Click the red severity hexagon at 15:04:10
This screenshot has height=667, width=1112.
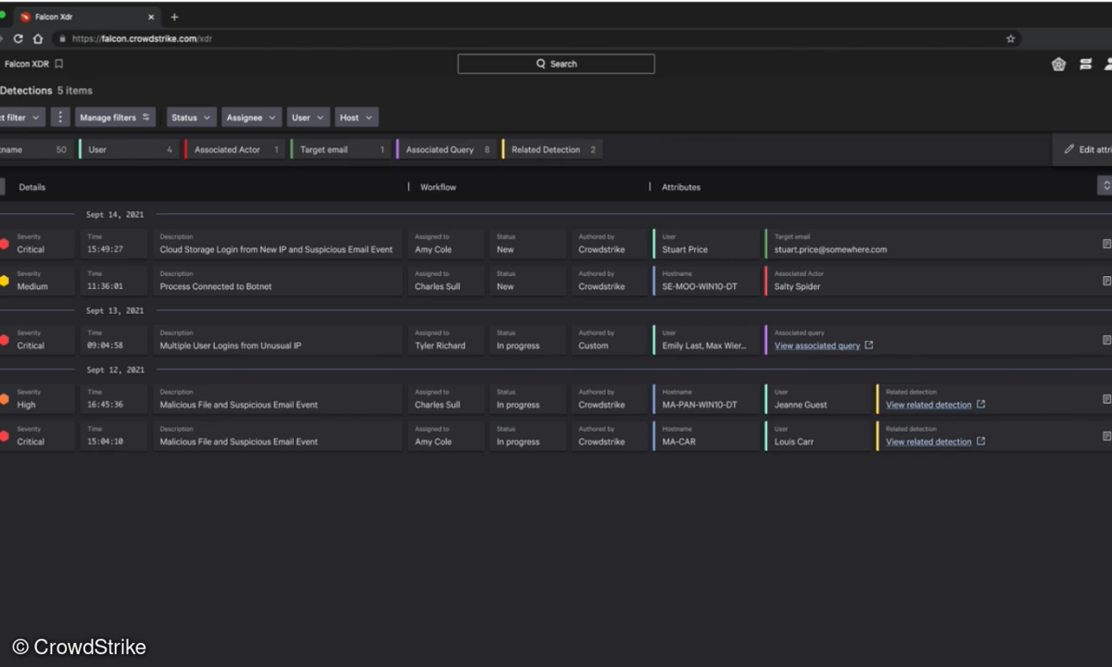click(5, 436)
